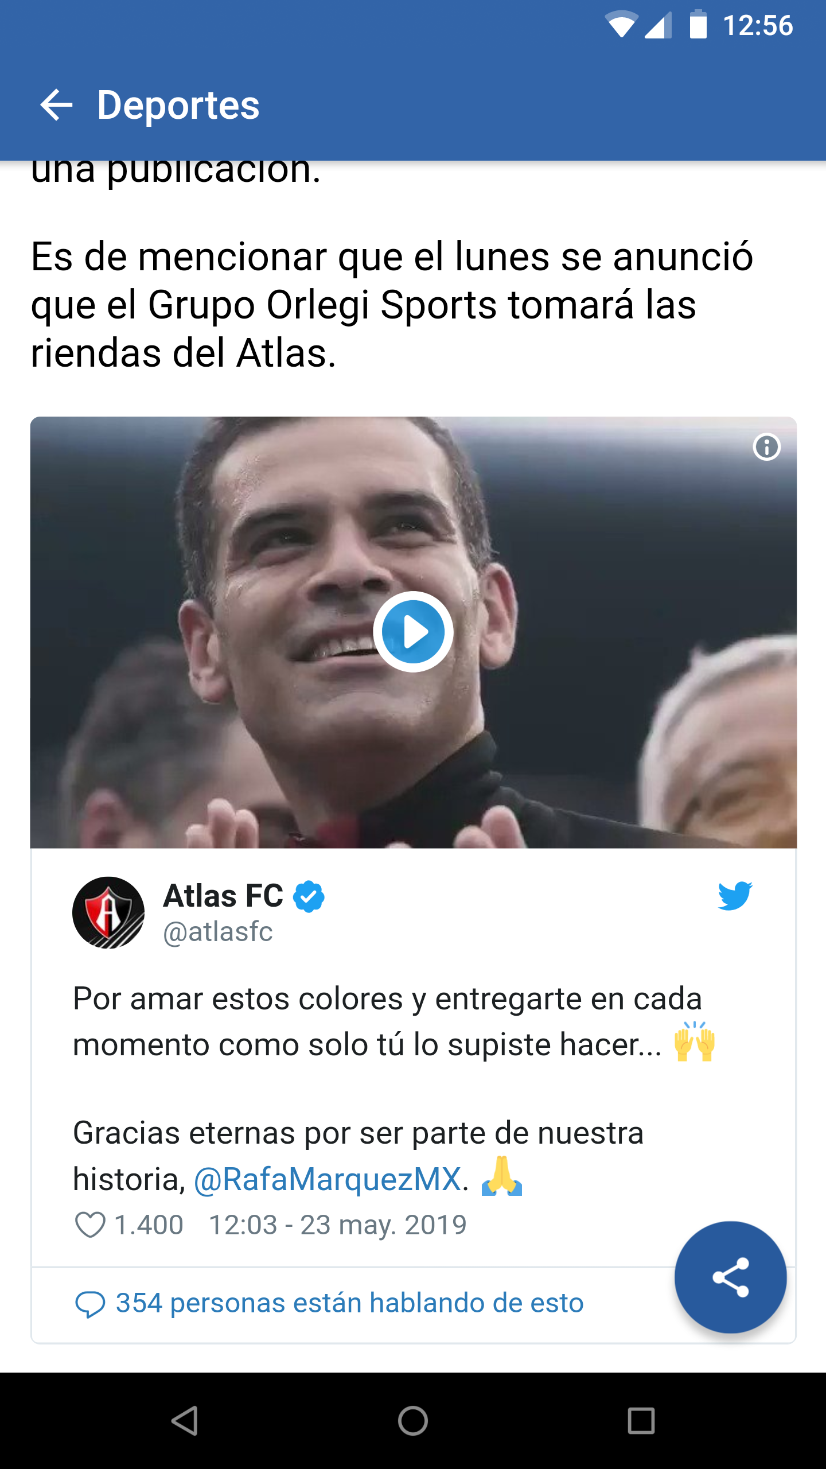Open the recent apps square button
The height and width of the screenshot is (1469, 826).
coord(641,1421)
